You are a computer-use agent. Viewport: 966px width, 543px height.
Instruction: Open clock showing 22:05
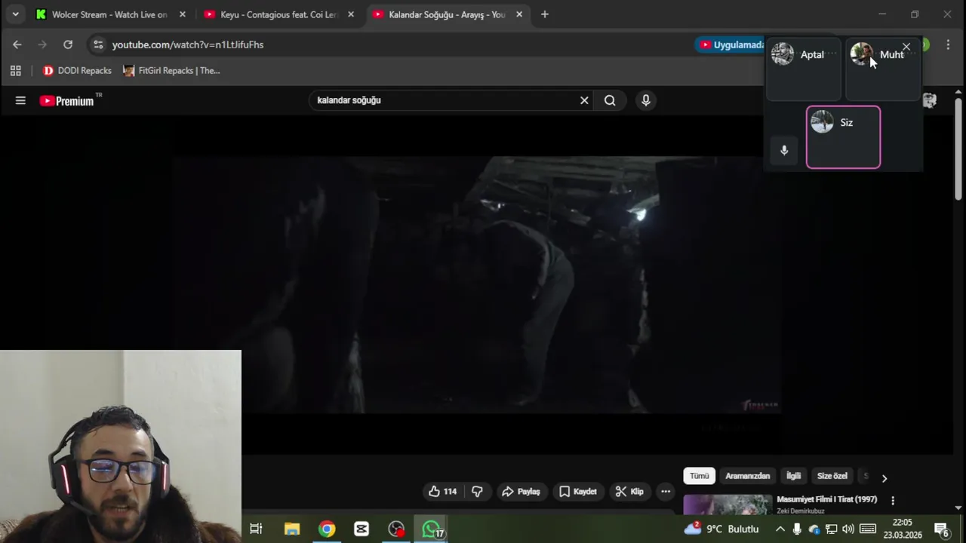[903, 529]
